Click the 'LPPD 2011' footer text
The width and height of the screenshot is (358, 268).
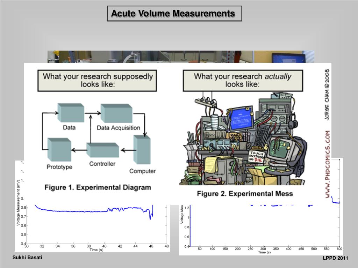tap(335, 258)
